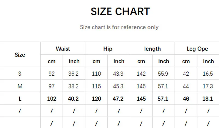Select the Waist column header
Screen dimensions: 219x128
coord(63,49)
